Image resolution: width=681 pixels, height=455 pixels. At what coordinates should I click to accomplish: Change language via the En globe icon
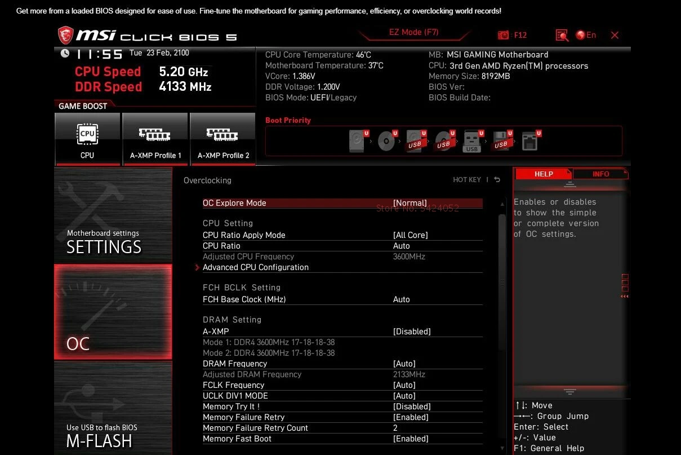click(586, 35)
